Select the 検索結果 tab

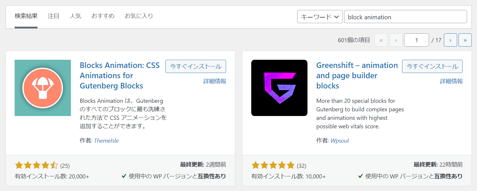(26, 16)
